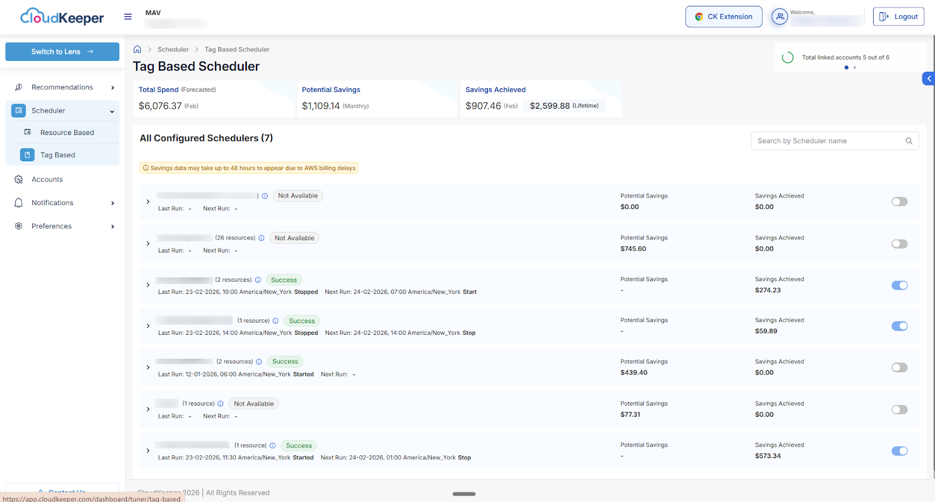Expand the Preferences sidebar section
Viewport: 935px width, 502px height.
[x=113, y=227]
